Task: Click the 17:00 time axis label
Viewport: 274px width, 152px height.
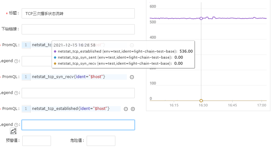Action: coord(262,105)
